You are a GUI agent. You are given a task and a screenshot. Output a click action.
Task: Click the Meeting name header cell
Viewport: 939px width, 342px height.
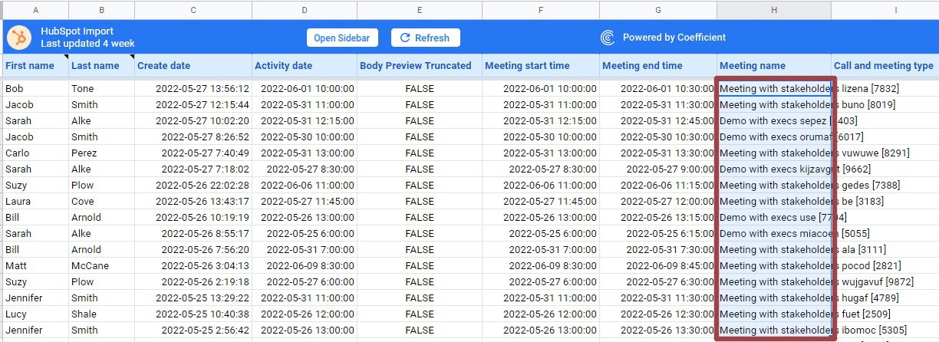tap(752, 66)
